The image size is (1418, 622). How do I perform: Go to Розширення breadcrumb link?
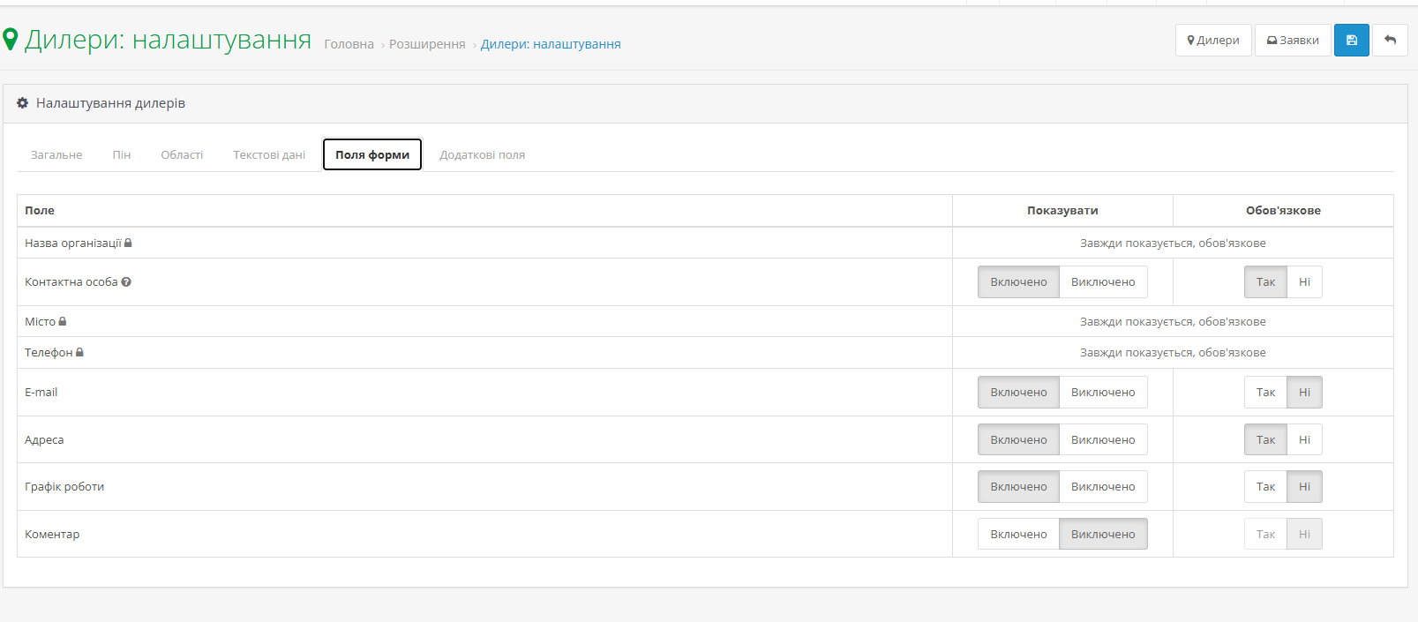tap(427, 44)
